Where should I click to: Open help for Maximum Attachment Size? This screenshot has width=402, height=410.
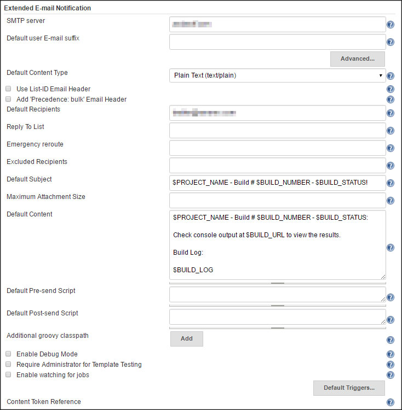pos(390,201)
